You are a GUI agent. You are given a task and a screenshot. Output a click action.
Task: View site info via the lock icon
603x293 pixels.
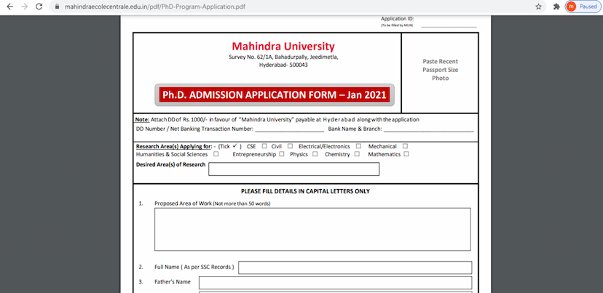click(58, 7)
